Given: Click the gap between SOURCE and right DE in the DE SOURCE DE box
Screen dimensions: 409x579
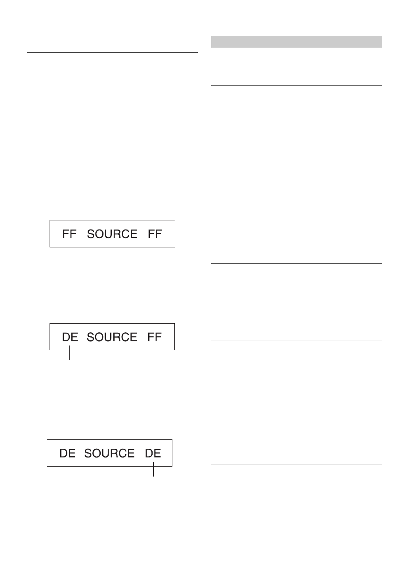Looking at the screenshot, I should click(x=140, y=453).
